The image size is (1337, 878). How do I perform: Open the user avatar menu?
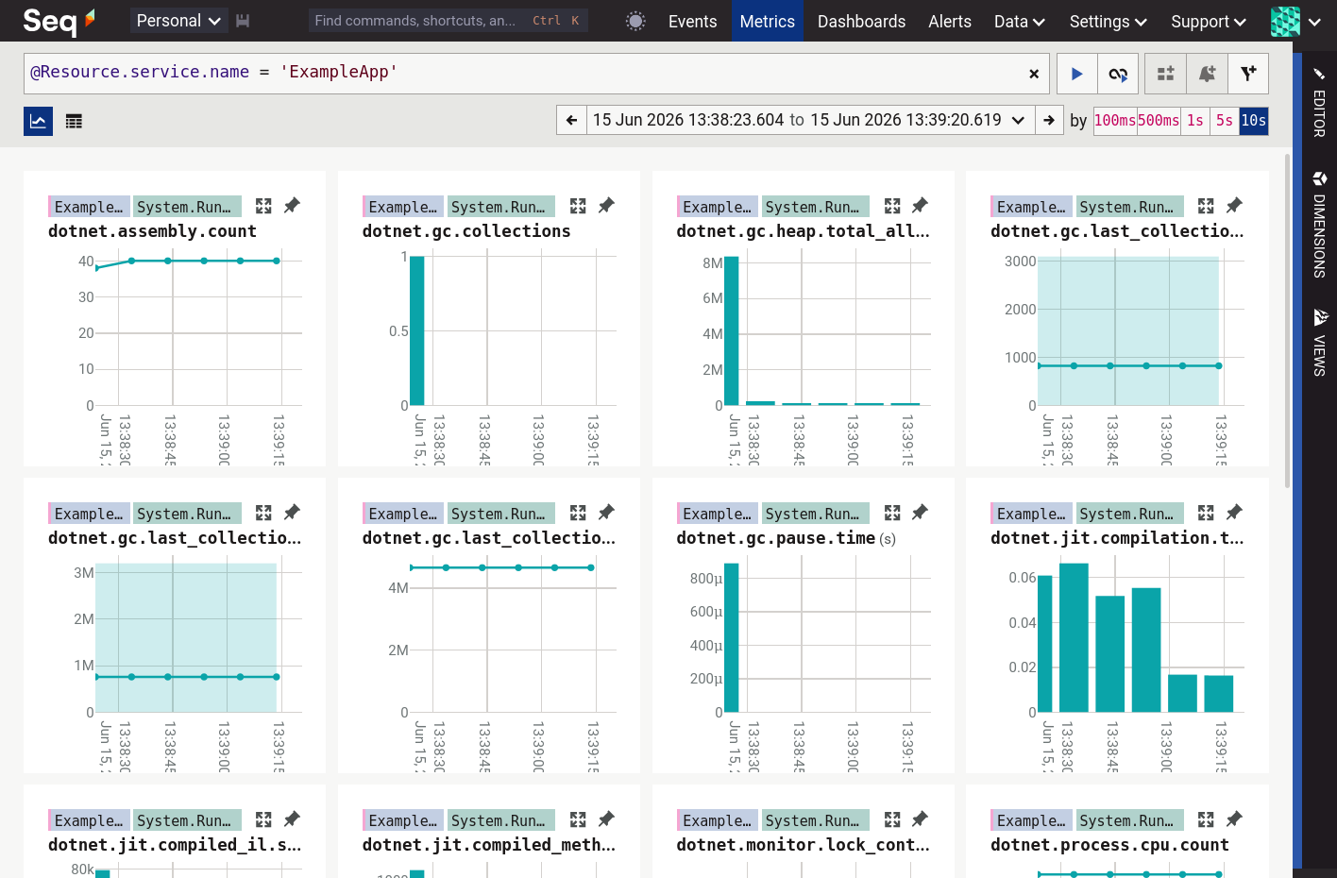tap(1295, 21)
